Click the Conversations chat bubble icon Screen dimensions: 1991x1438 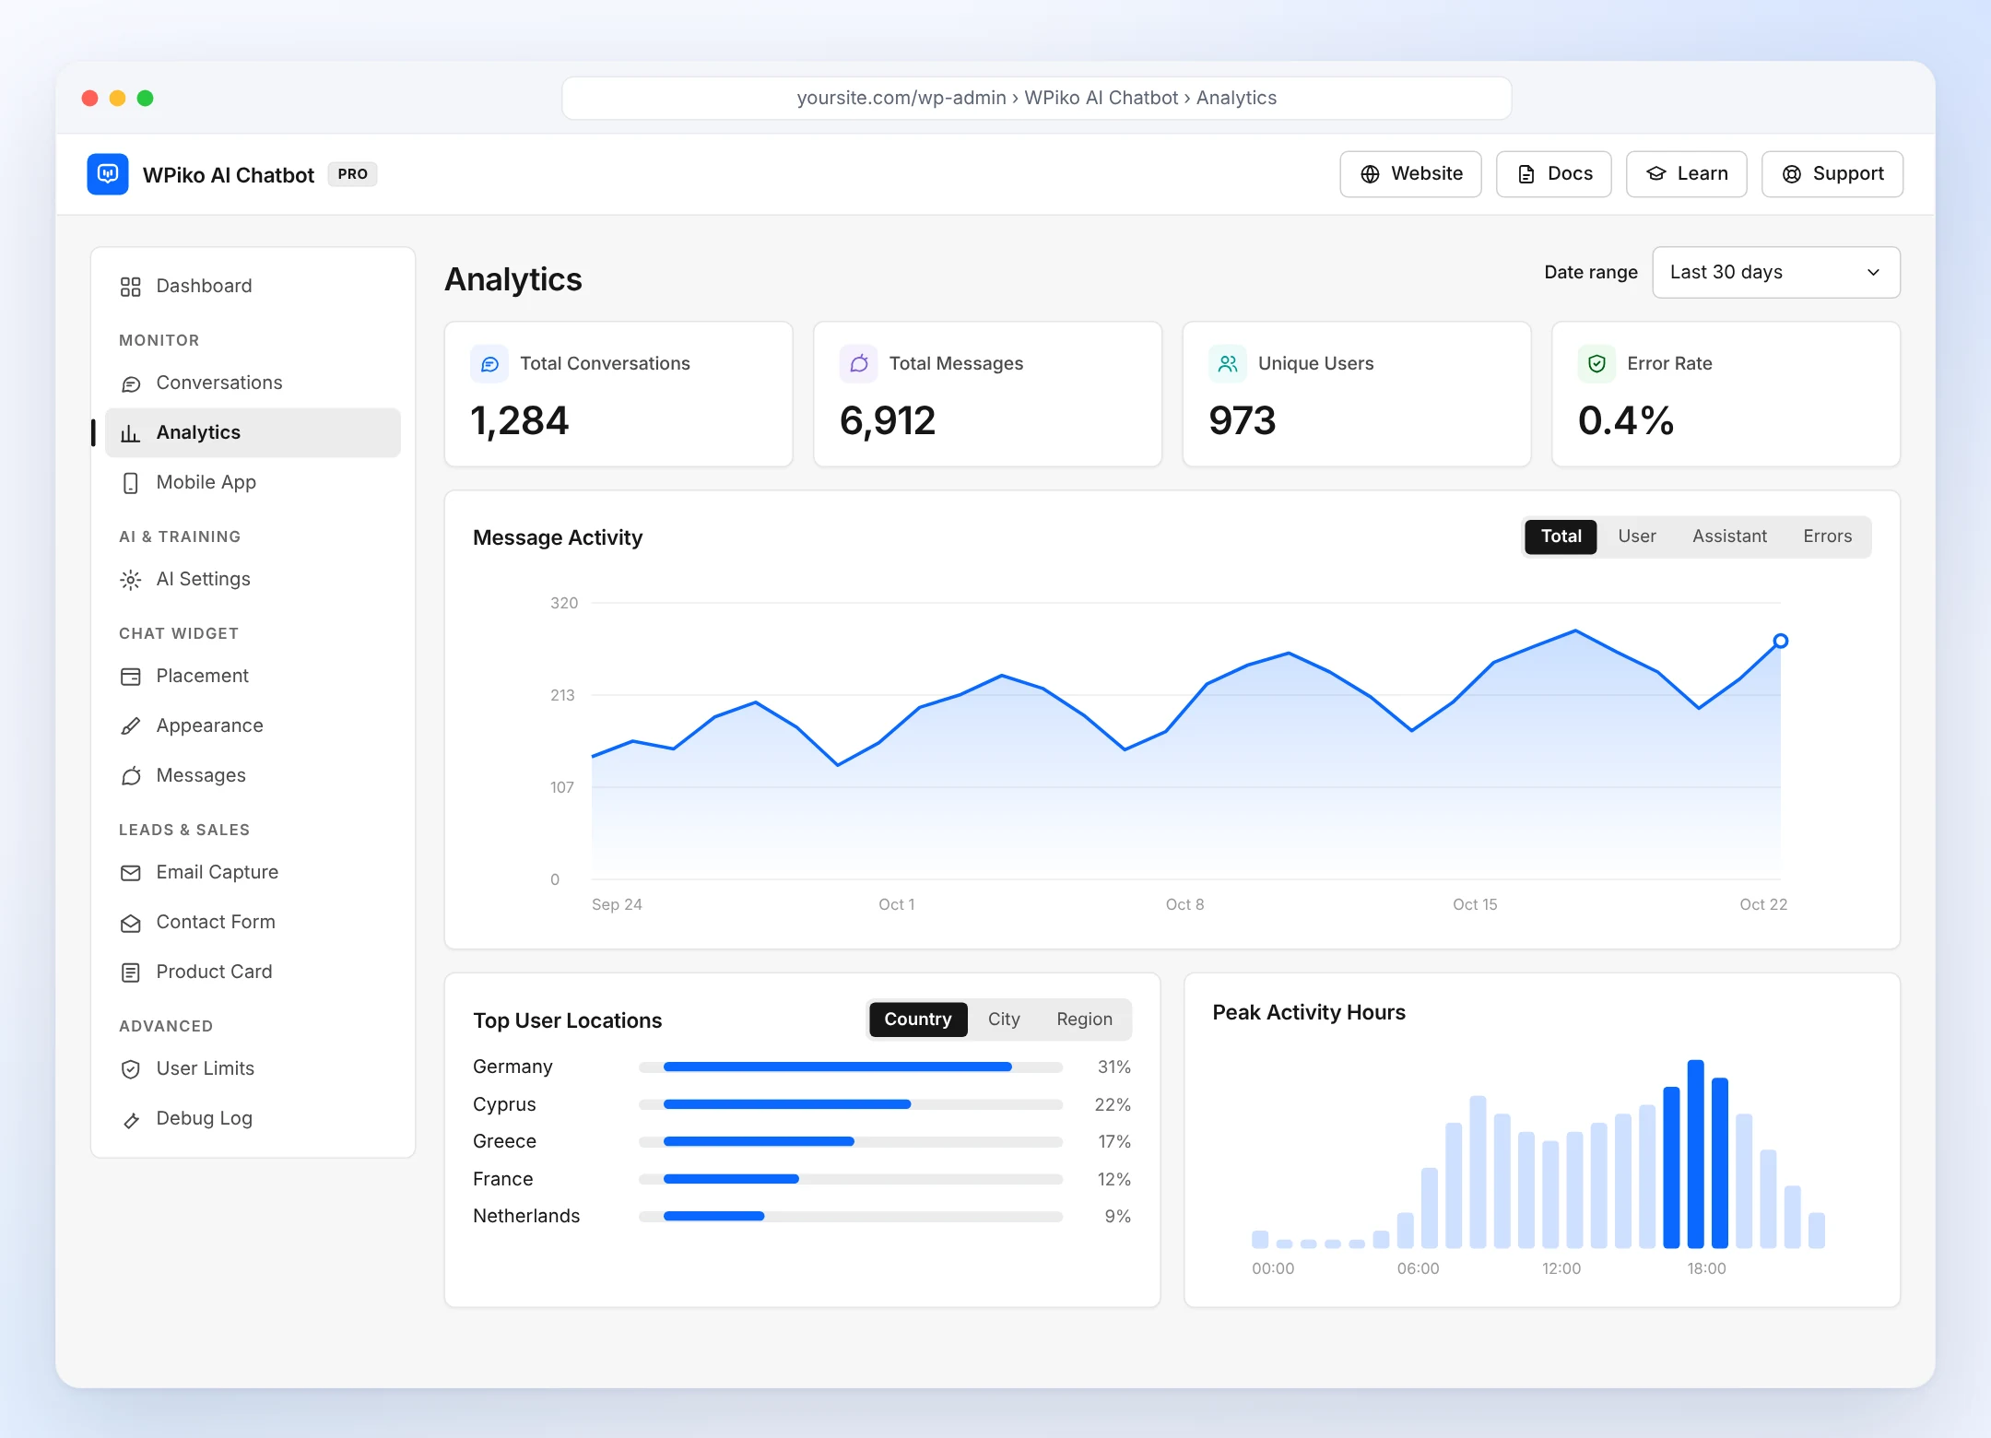coord(131,383)
